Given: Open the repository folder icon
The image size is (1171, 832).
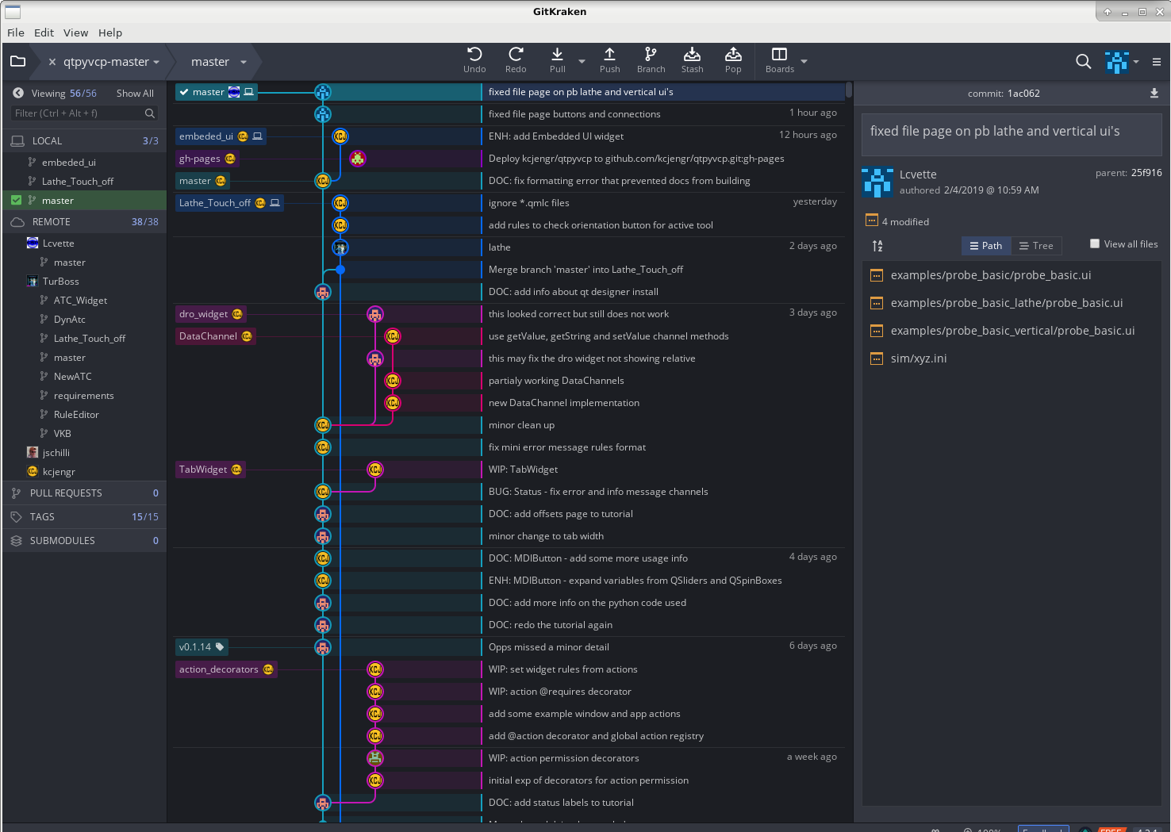Looking at the screenshot, I should tap(18, 61).
